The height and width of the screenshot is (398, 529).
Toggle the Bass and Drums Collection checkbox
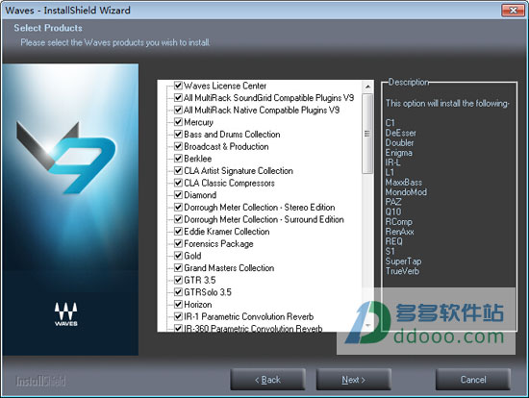coord(178,134)
